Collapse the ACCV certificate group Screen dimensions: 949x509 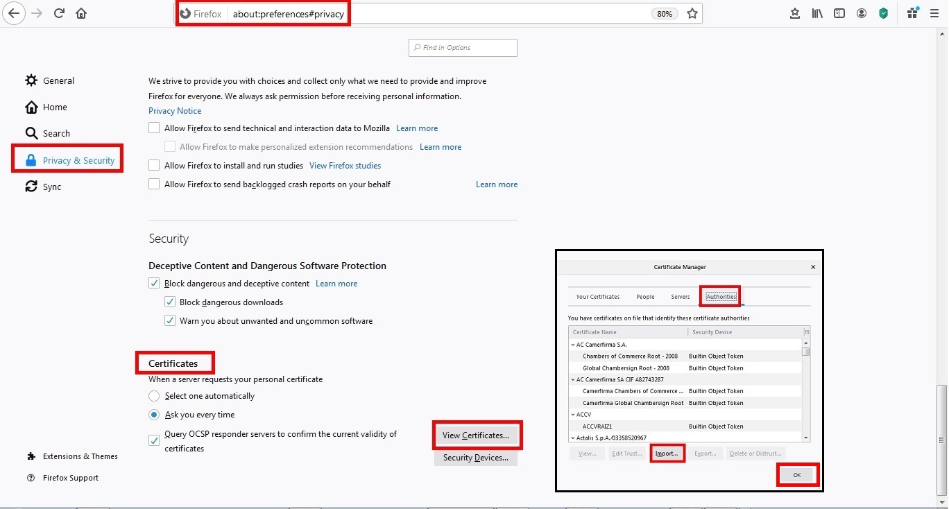click(x=573, y=415)
